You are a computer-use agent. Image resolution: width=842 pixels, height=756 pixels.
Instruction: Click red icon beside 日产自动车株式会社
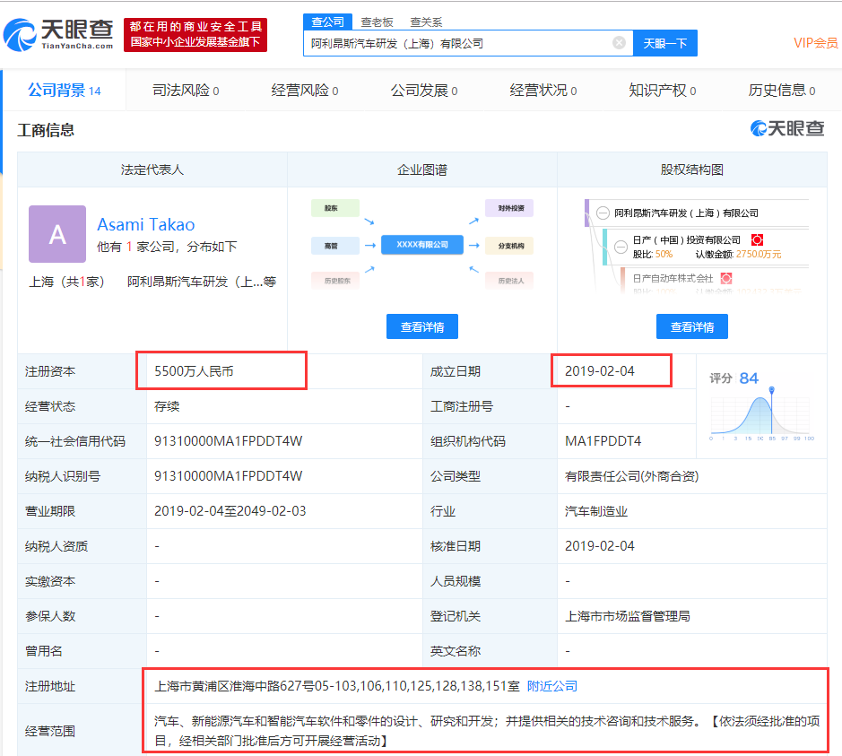[x=726, y=278]
